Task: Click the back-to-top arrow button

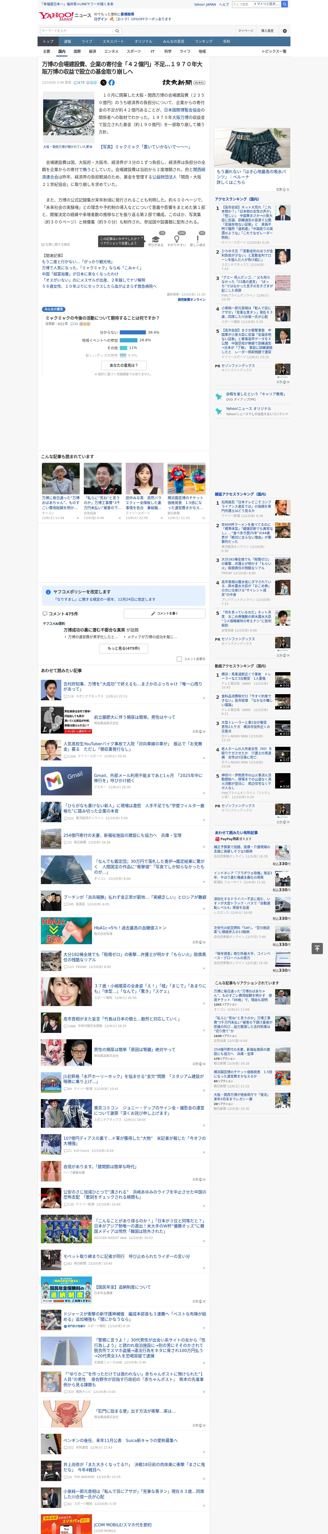Action: [317, 949]
